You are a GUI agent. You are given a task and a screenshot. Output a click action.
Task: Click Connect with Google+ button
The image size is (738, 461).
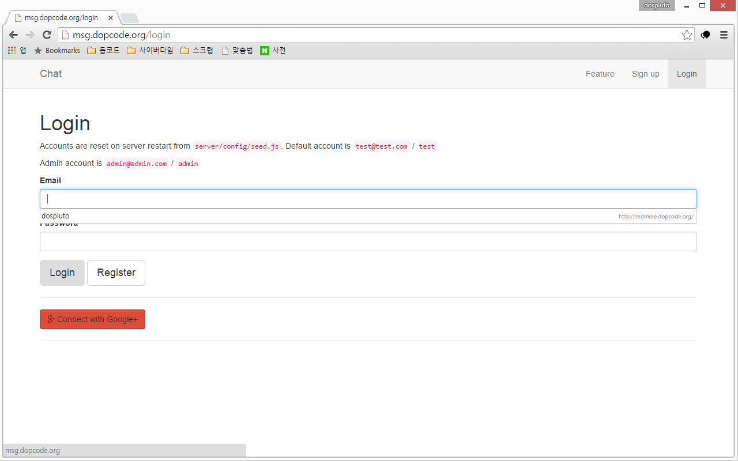point(92,319)
